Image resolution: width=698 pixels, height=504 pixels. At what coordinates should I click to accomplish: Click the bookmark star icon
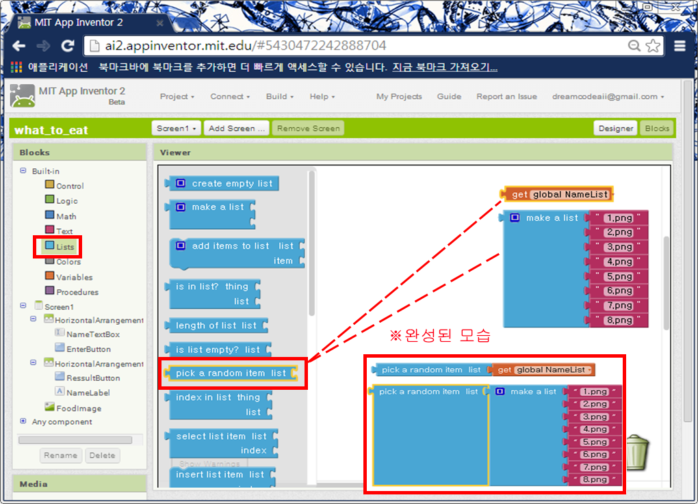click(653, 45)
